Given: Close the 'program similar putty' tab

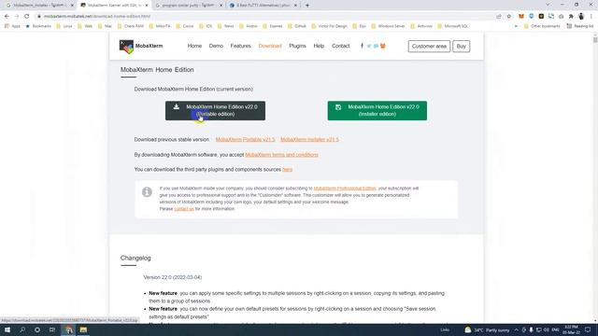Looking at the screenshot, I should (221, 6).
